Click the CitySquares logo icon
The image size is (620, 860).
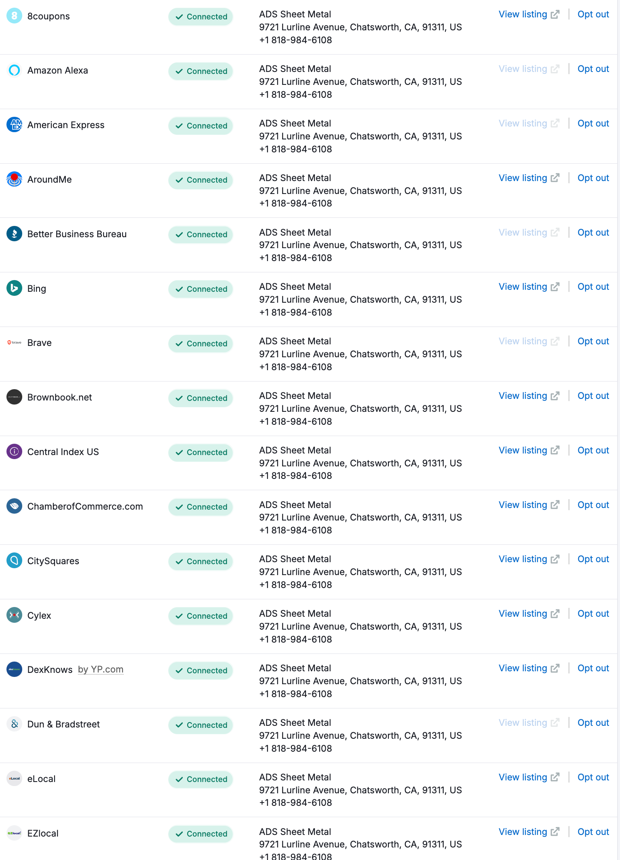pyautogui.click(x=14, y=561)
